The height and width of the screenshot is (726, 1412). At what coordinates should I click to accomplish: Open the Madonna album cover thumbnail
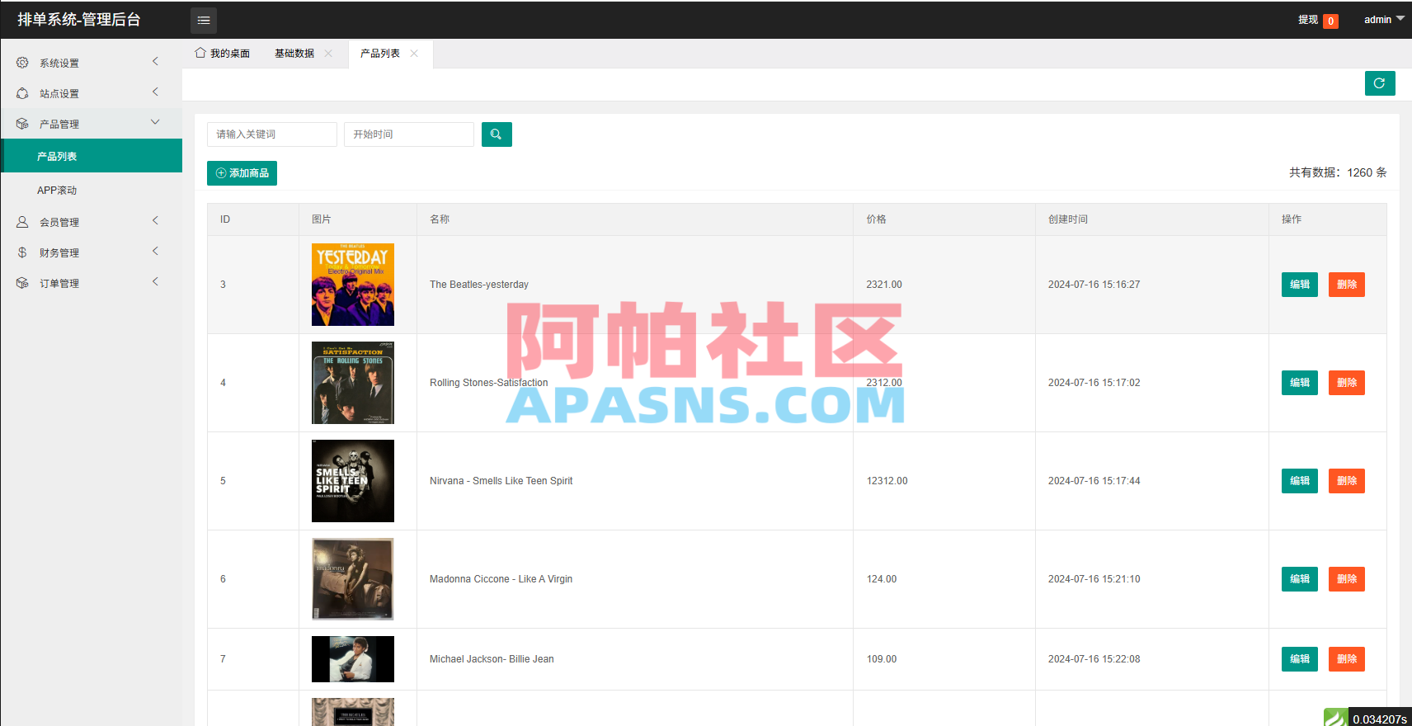pyautogui.click(x=353, y=579)
